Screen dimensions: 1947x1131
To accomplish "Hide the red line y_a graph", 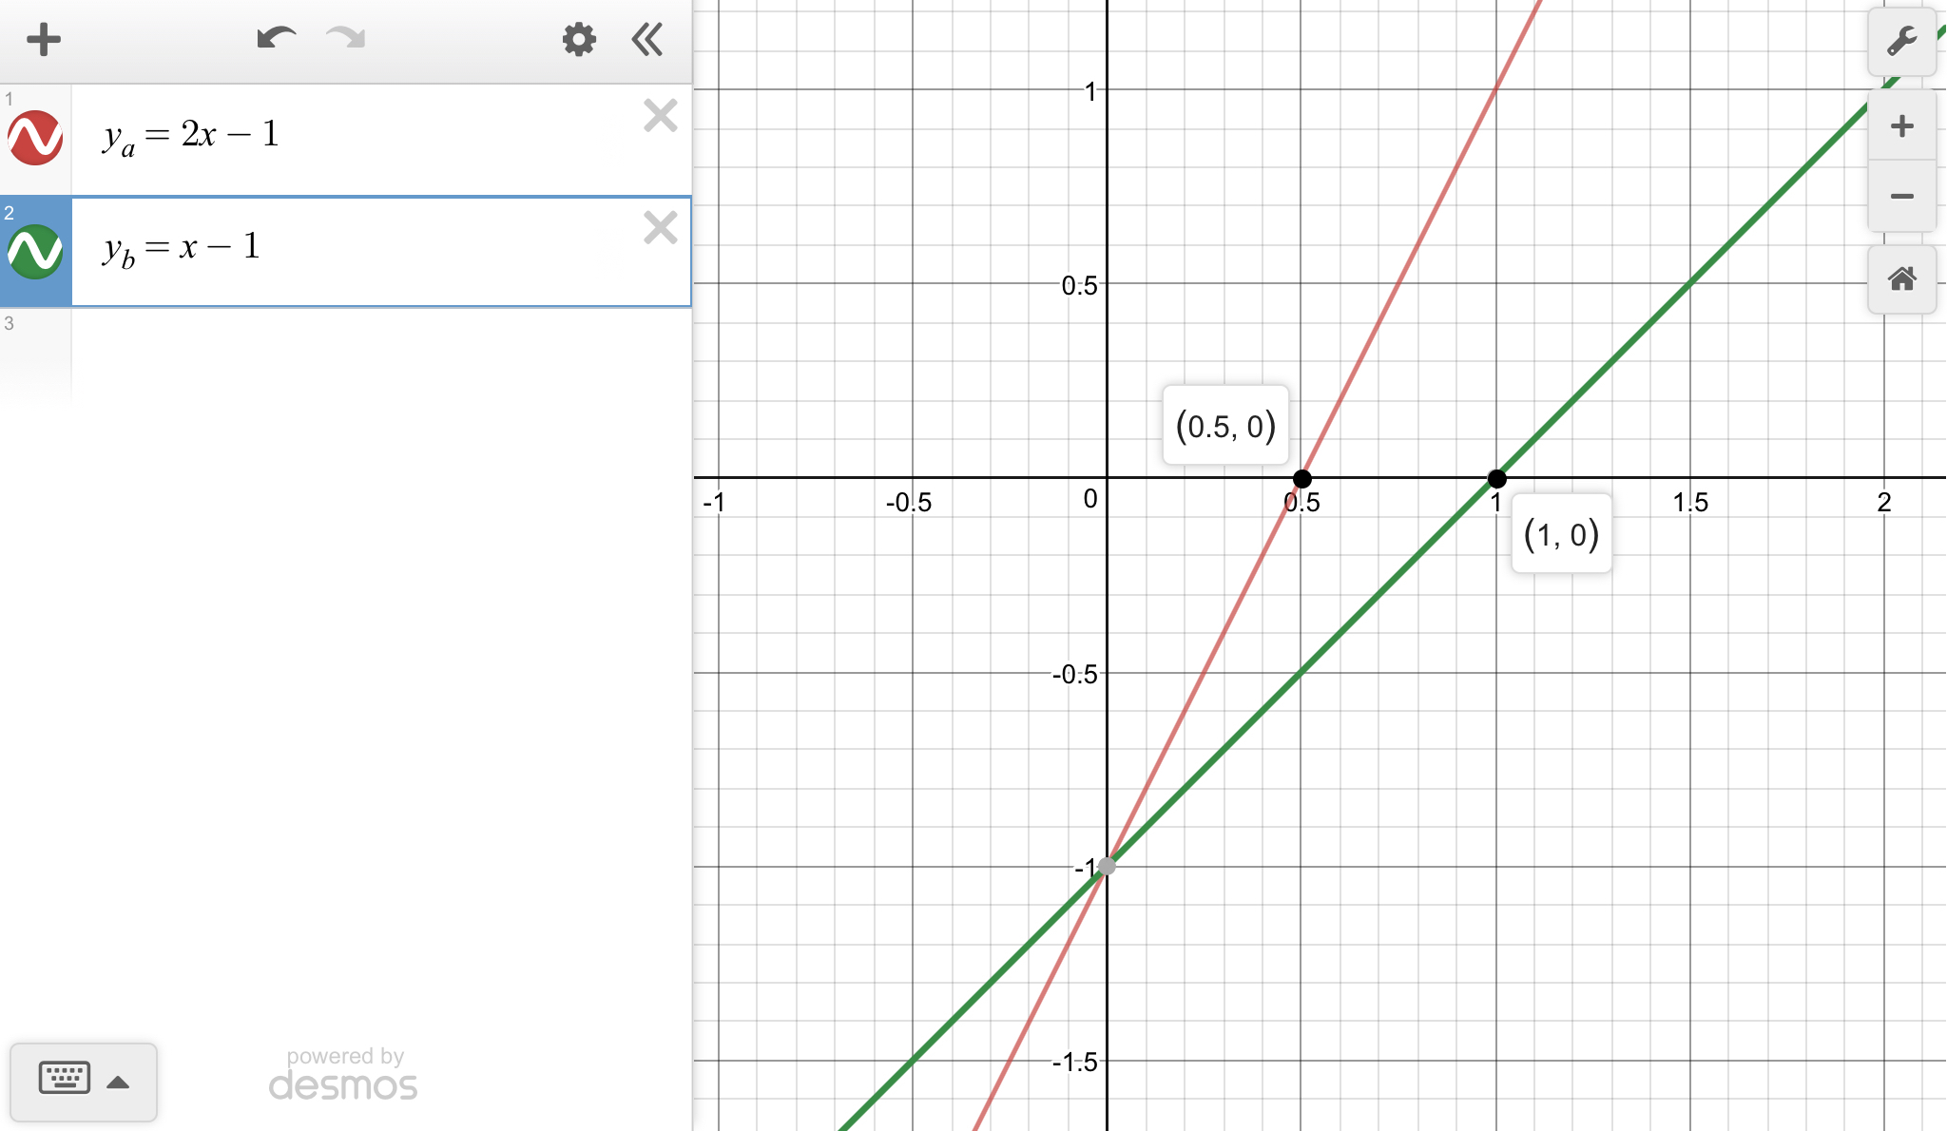I will click(x=35, y=139).
